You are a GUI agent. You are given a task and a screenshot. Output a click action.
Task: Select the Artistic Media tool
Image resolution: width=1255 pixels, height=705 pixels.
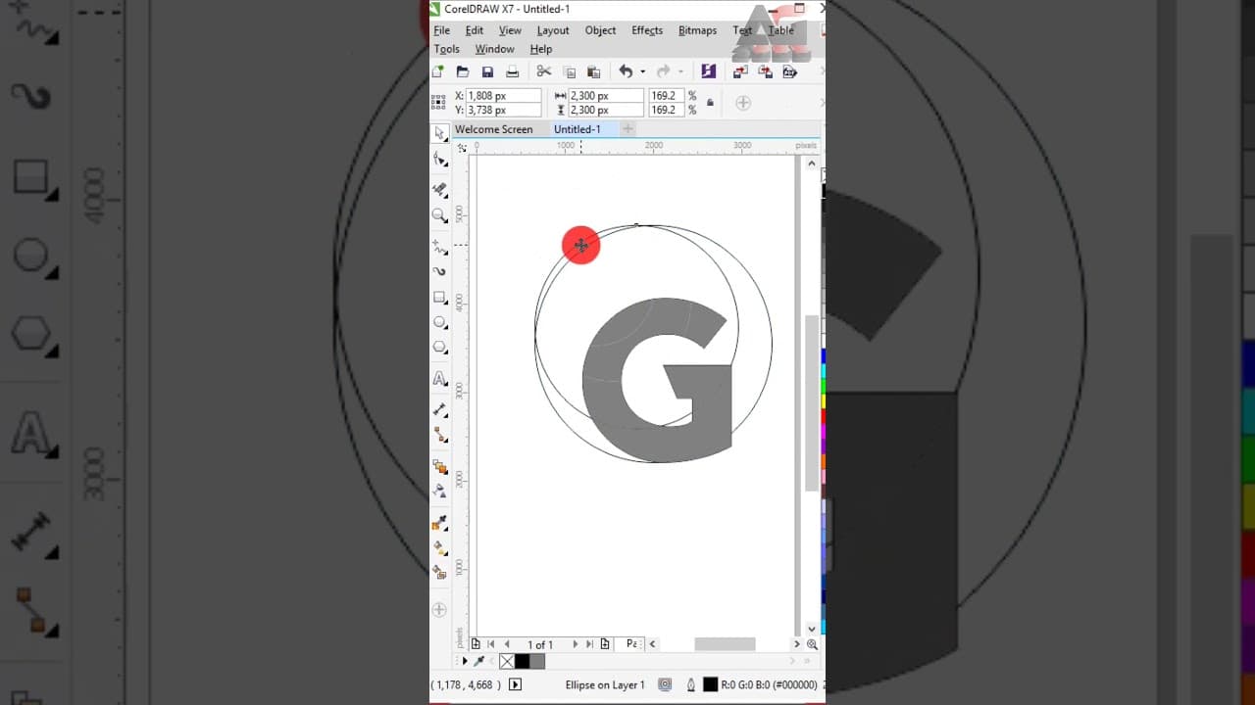(x=439, y=271)
